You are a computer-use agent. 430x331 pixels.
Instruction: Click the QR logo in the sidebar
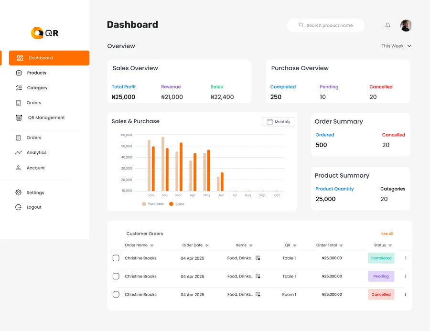click(44, 33)
